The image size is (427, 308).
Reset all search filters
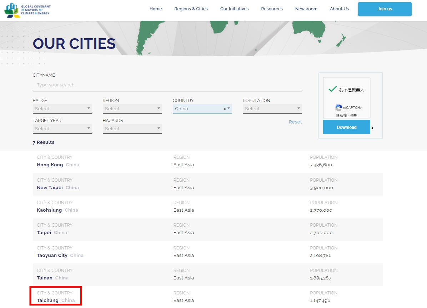click(x=295, y=122)
